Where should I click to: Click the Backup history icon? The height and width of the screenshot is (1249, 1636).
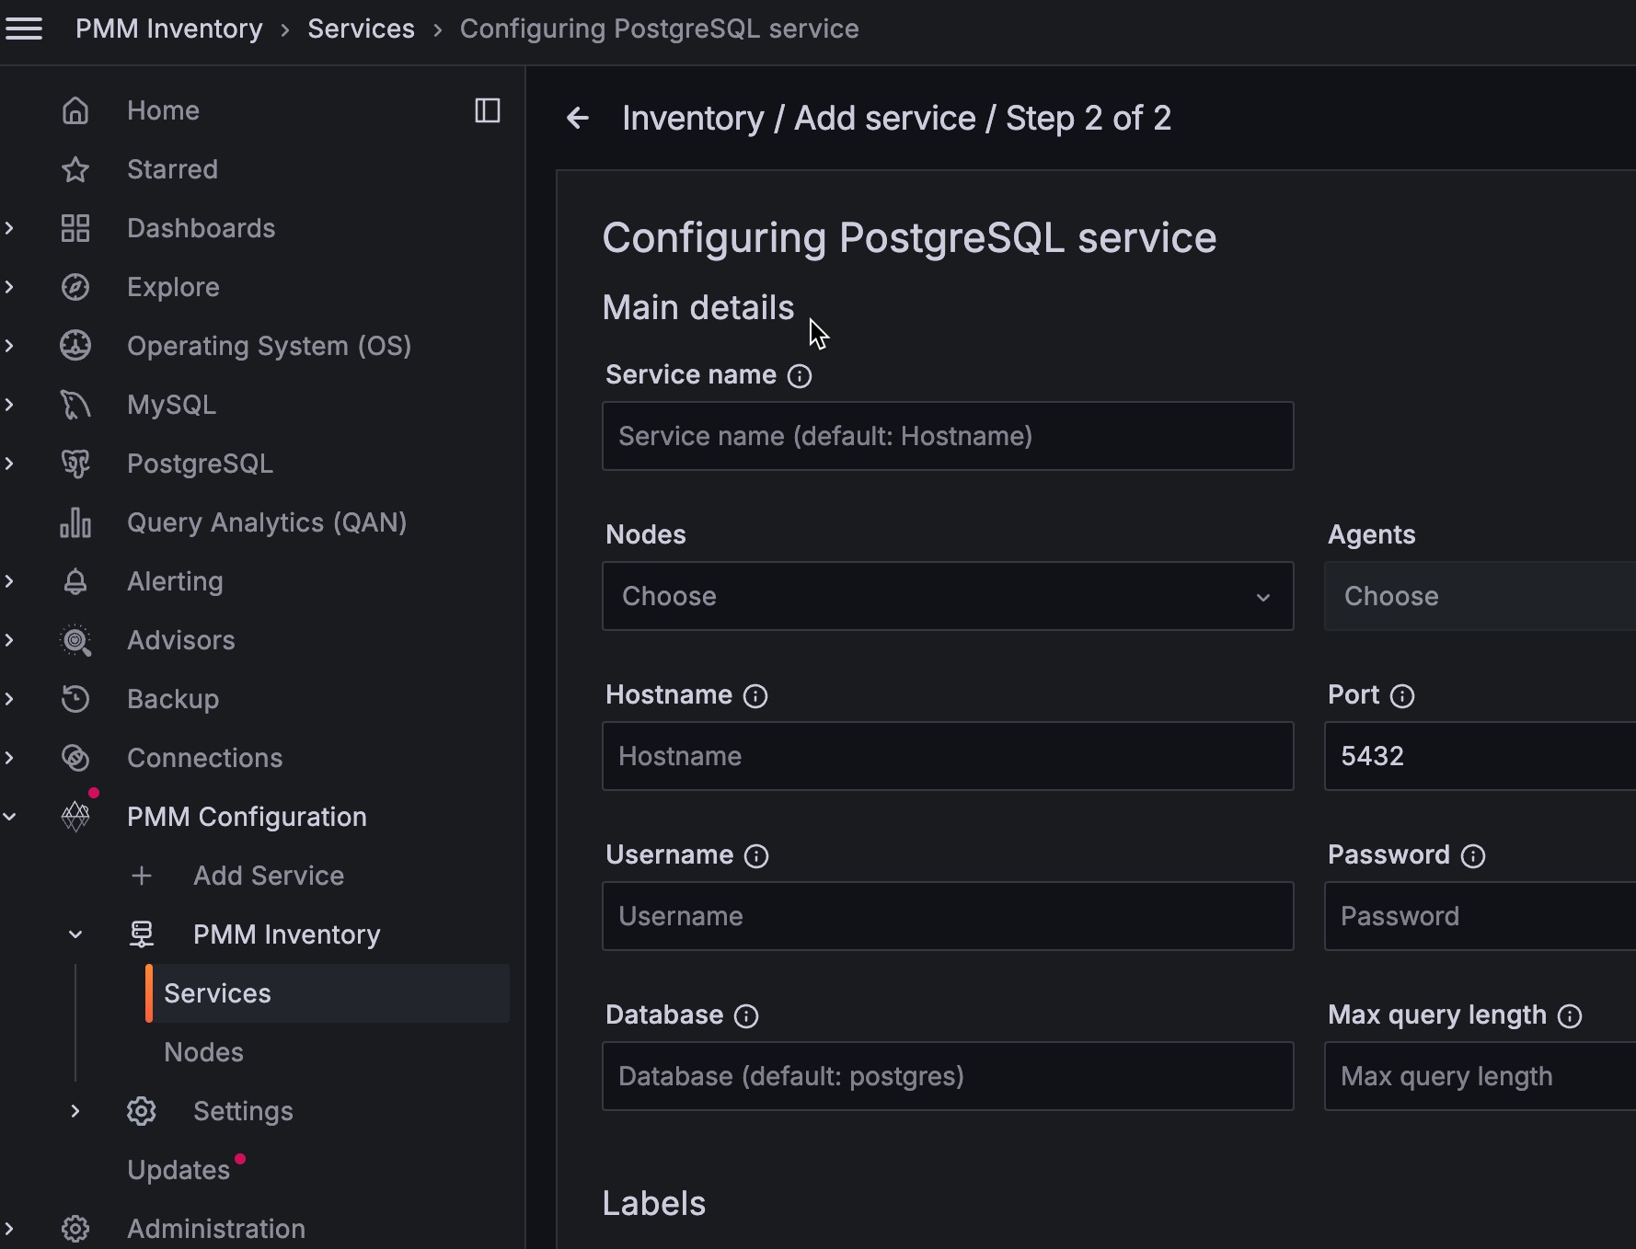[75, 699]
